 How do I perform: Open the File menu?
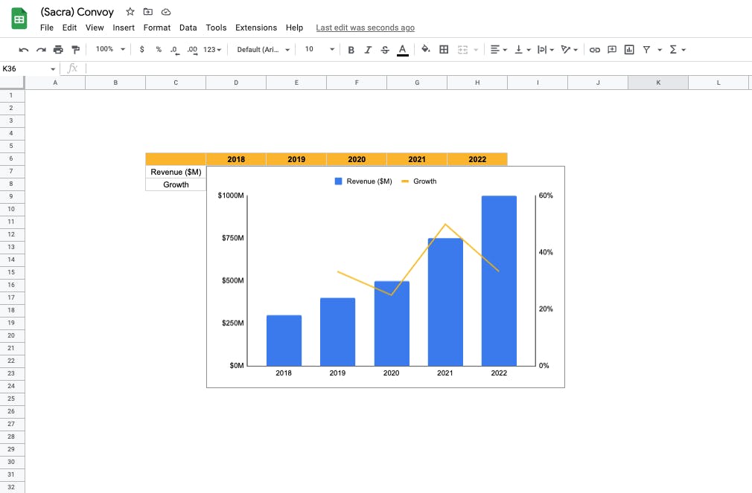point(46,28)
